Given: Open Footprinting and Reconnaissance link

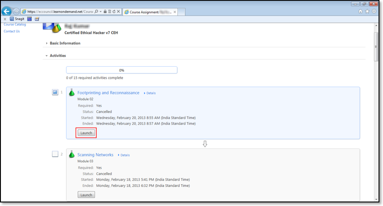Looking at the screenshot, I should (x=108, y=93).
